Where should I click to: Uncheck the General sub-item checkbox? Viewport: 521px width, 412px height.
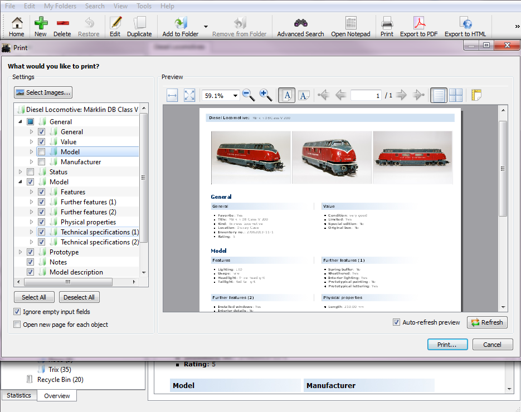coord(42,132)
